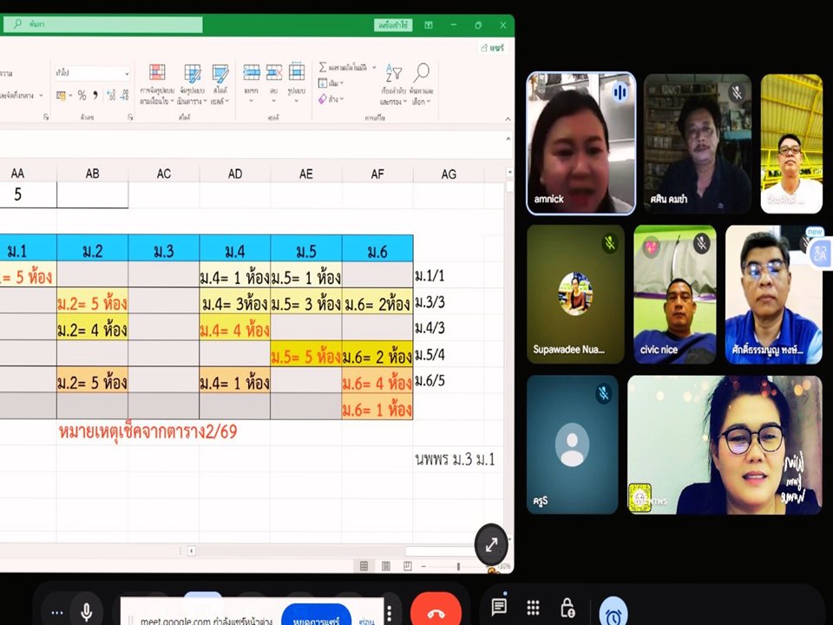Screen dimensions: 833x625
Task: Open the Meet chat panel
Action: (x=499, y=607)
